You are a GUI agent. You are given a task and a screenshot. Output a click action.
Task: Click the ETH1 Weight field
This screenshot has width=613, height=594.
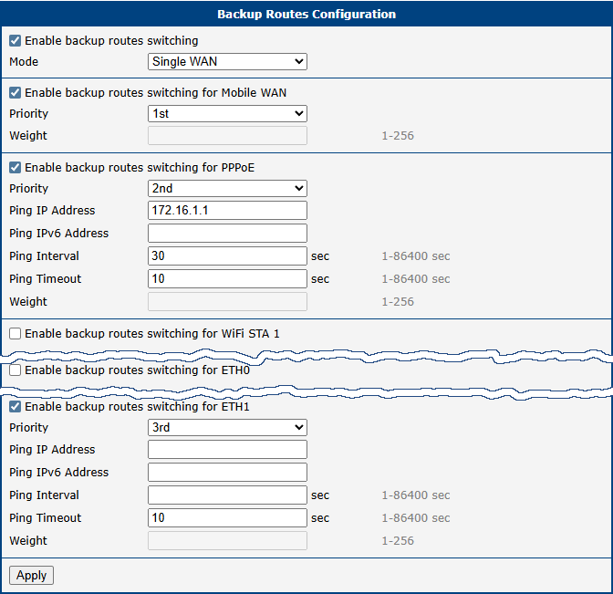(x=227, y=541)
